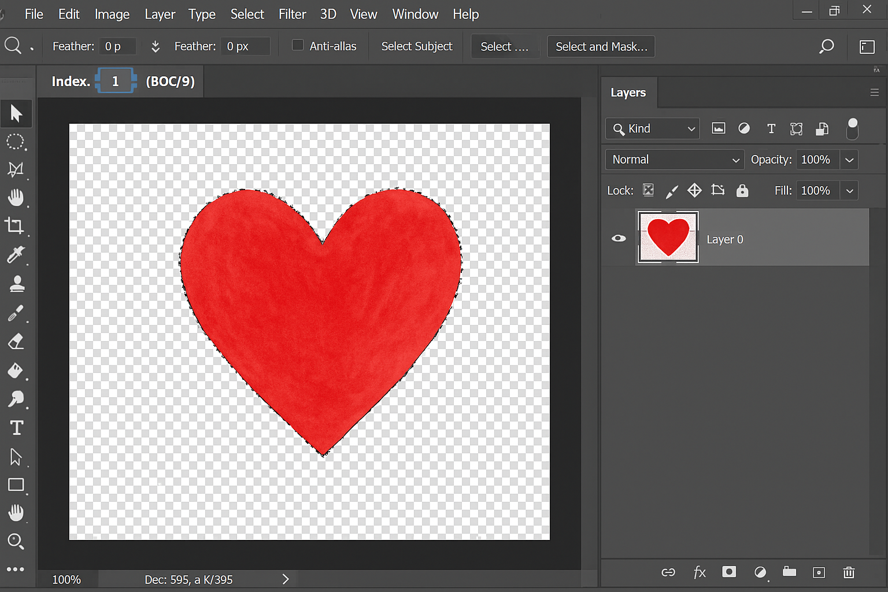Choose the Crop tool

tap(15, 225)
